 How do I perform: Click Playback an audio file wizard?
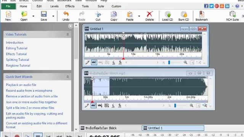click(x=21, y=85)
